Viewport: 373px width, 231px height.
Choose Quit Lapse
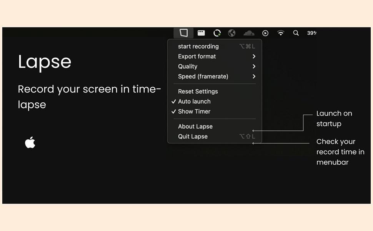pyautogui.click(x=215, y=136)
